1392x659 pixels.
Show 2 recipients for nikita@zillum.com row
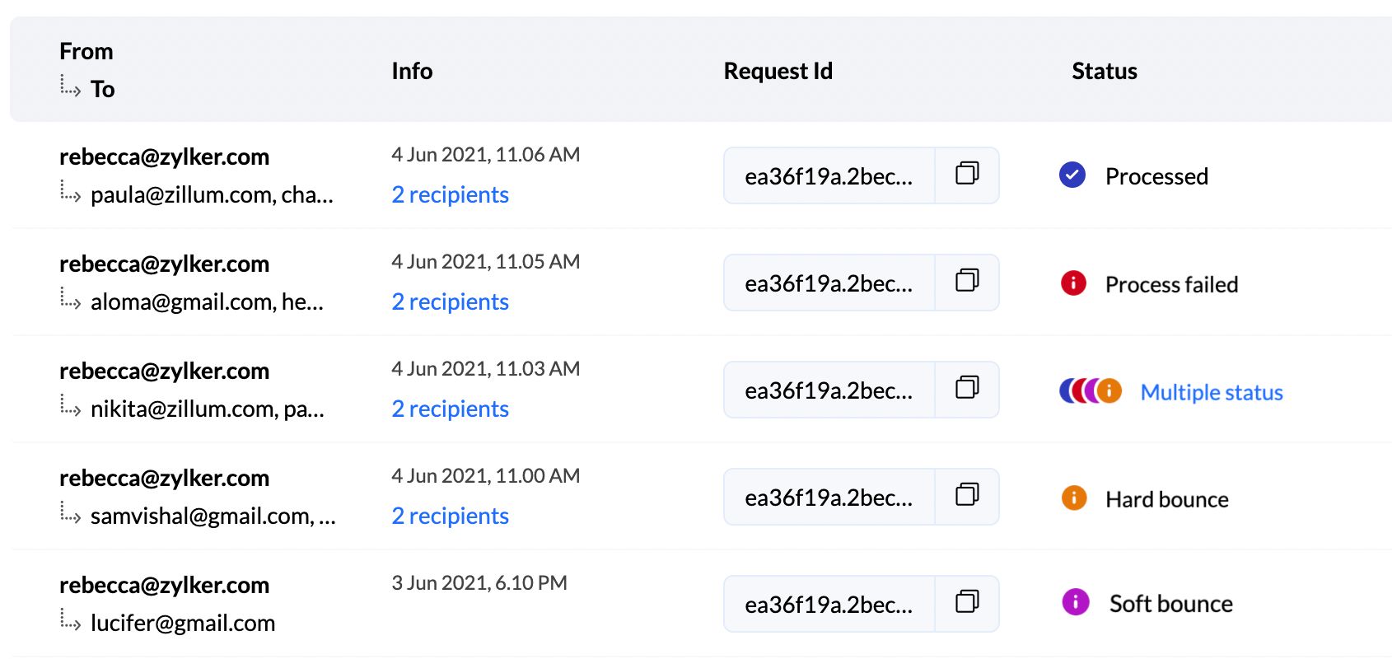tap(450, 409)
